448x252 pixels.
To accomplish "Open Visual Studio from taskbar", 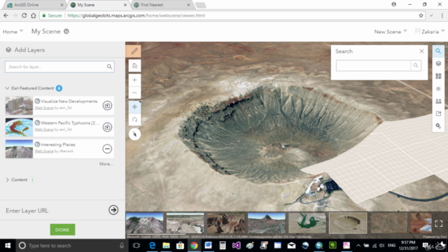I will tap(236, 246).
